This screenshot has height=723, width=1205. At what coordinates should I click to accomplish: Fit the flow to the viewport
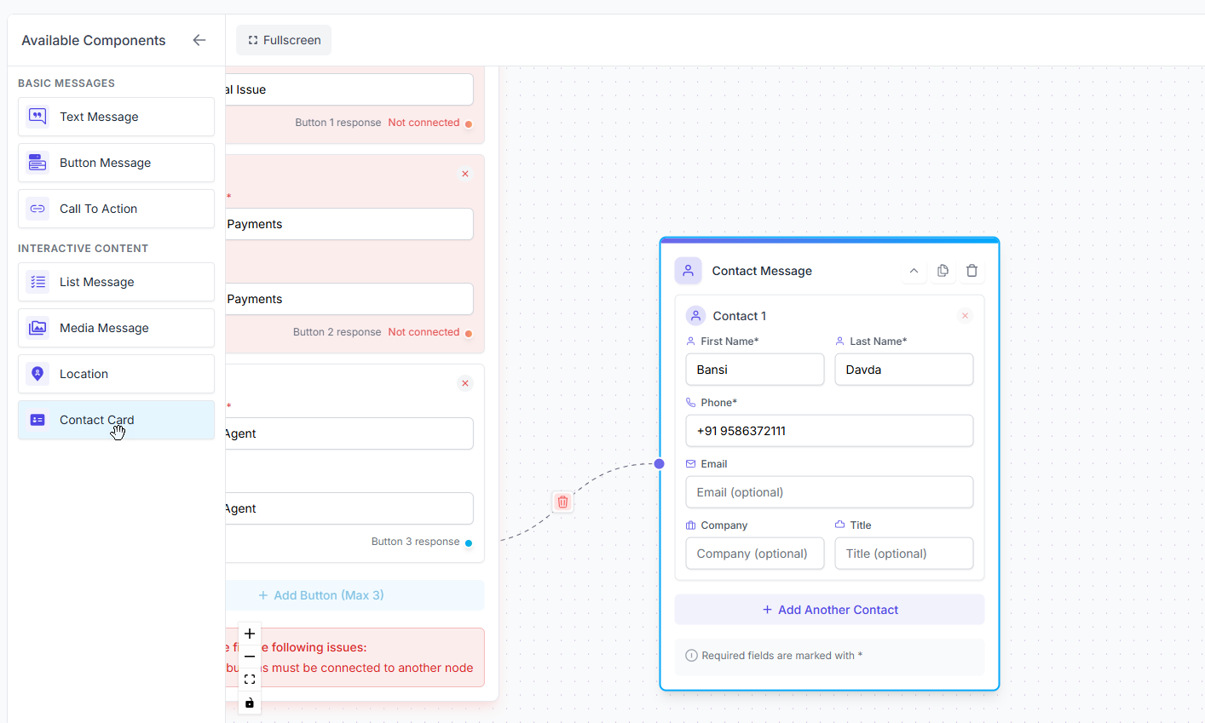coord(249,679)
